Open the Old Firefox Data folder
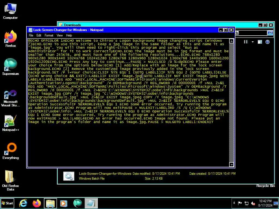 (x=10, y=180)
